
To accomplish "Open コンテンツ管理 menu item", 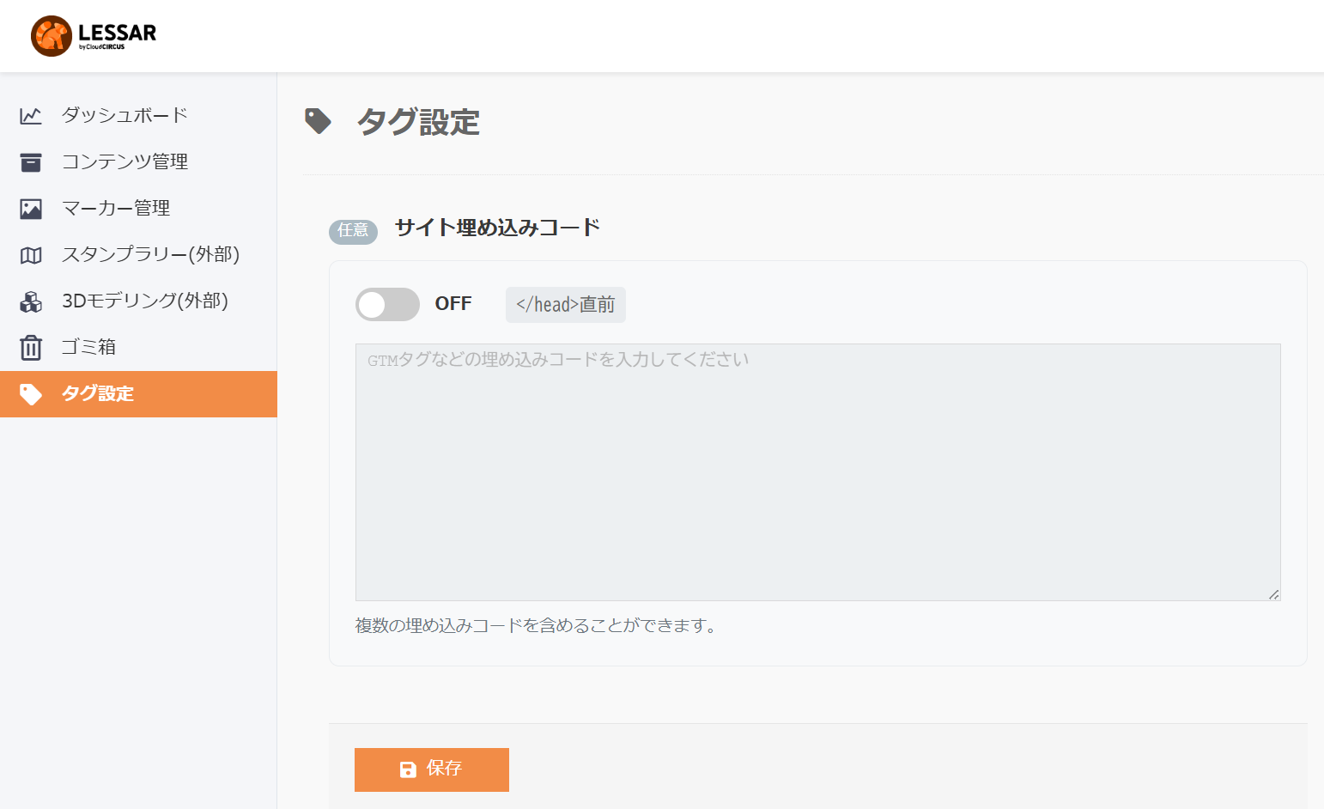I will coord(138,161).
